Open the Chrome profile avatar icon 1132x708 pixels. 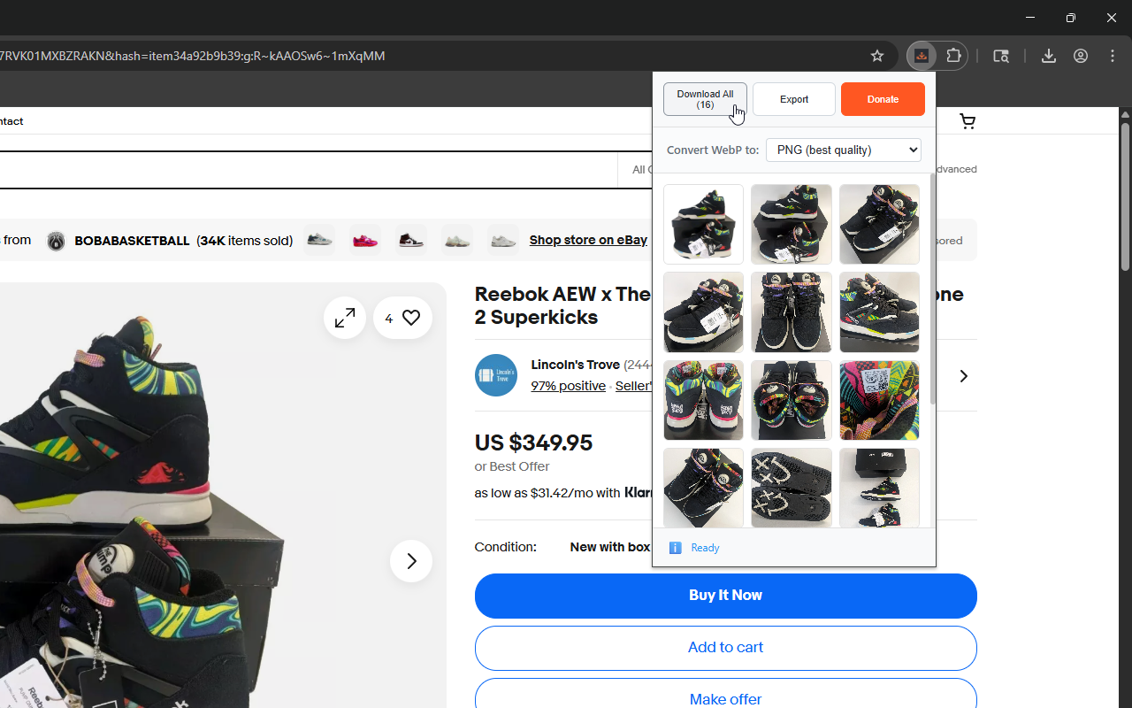pos(1081,56)
